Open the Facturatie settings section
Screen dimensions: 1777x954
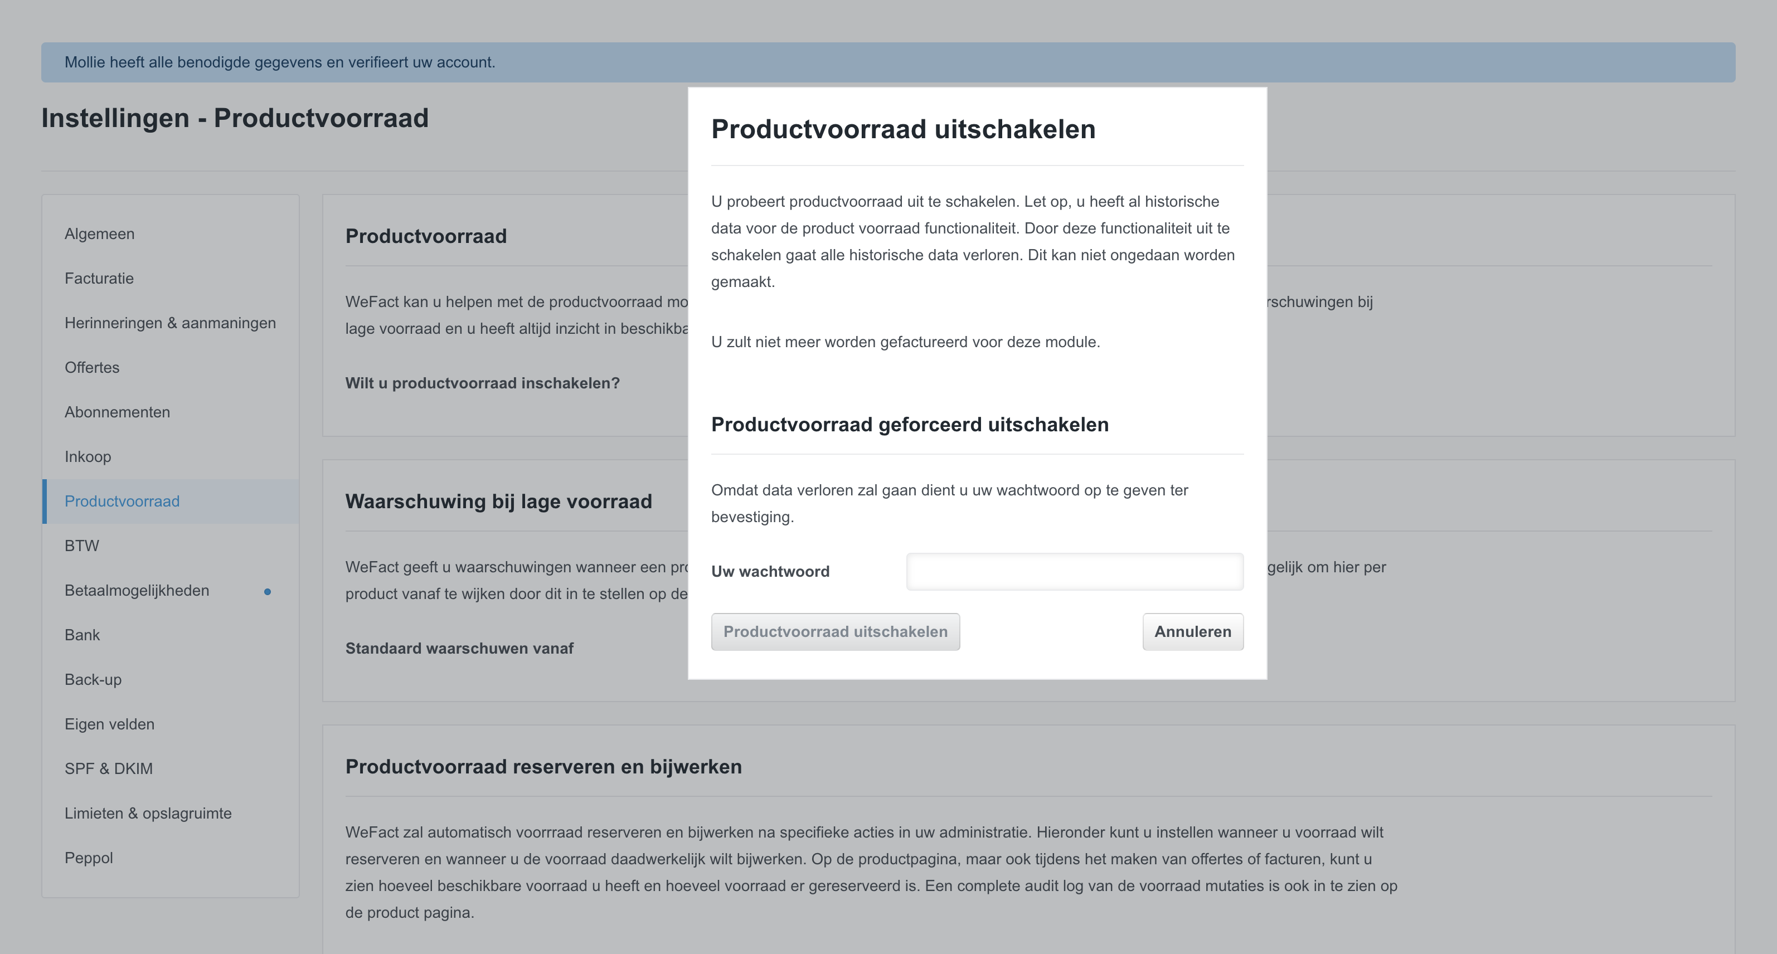pyautogui.click(x=99, y=279)
